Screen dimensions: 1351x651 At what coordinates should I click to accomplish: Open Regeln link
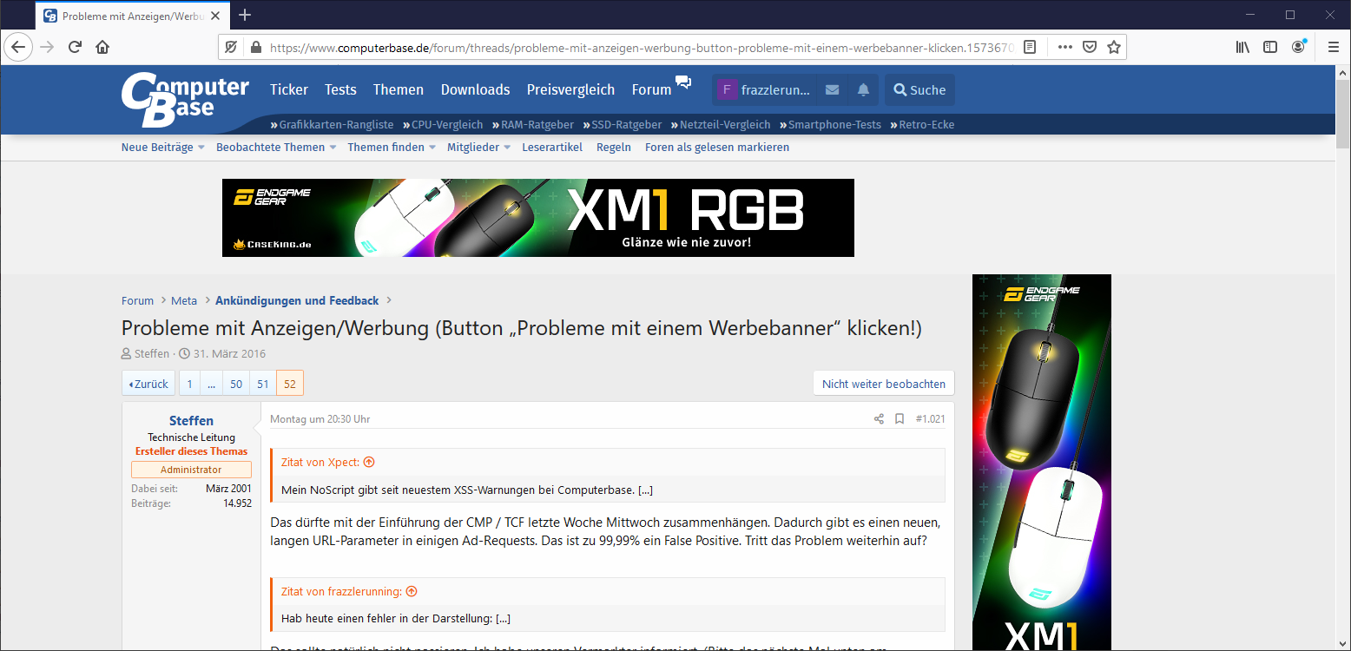click(614, 148)
